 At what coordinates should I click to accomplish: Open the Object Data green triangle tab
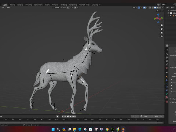coord(166,94)
